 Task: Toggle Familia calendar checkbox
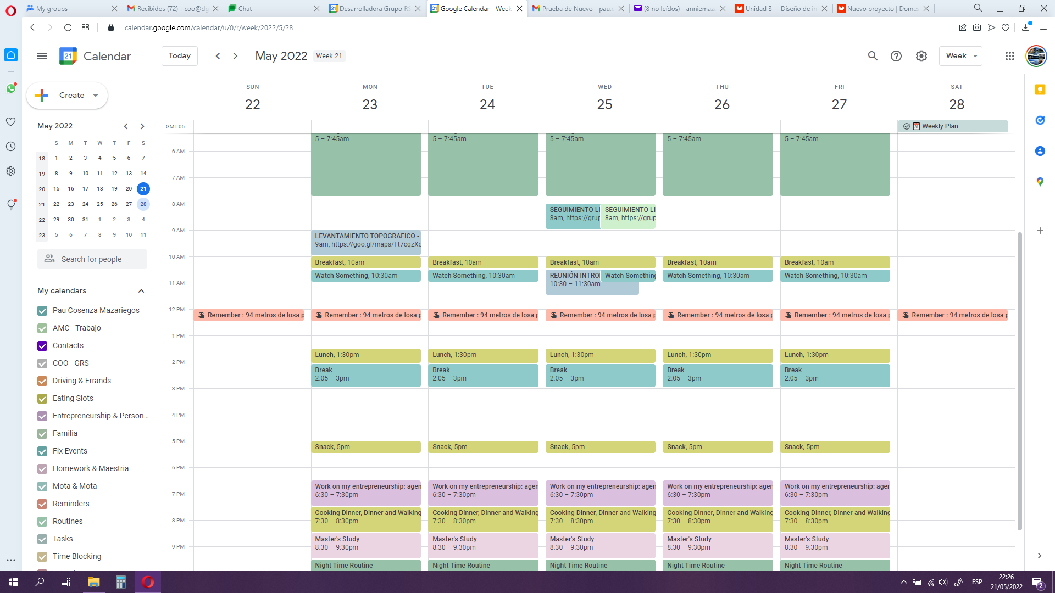42,434
